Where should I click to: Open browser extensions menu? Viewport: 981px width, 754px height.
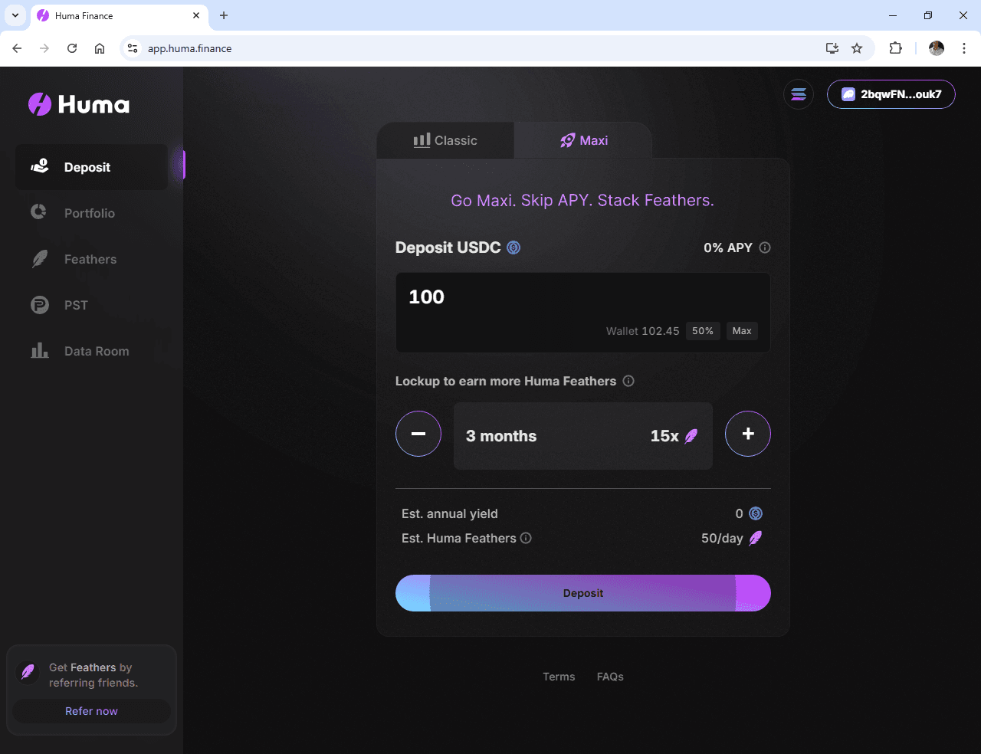(x=895, y=48)
